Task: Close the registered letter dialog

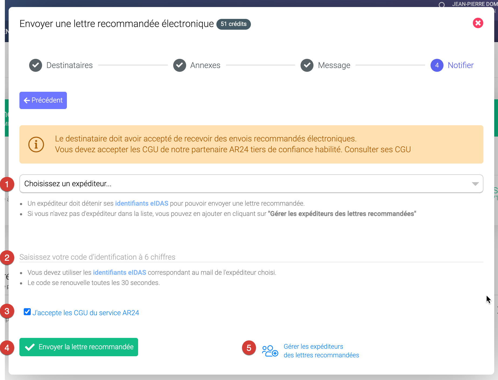Action: click(478, 23)
